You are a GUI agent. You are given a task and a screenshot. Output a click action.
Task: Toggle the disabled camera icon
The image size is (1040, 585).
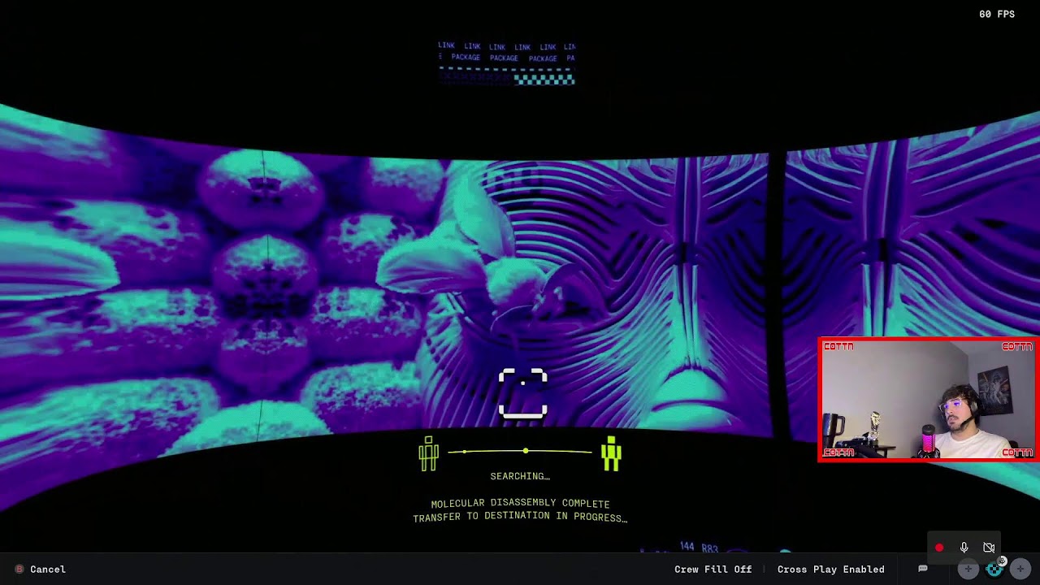click(989, 548)
